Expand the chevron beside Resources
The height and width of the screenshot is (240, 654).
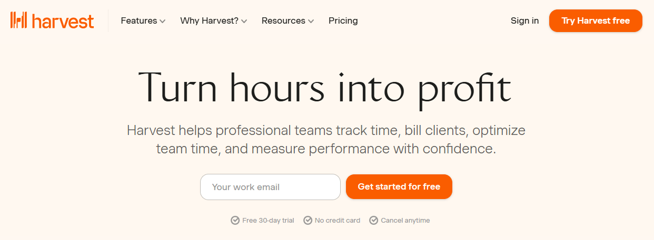311,22
